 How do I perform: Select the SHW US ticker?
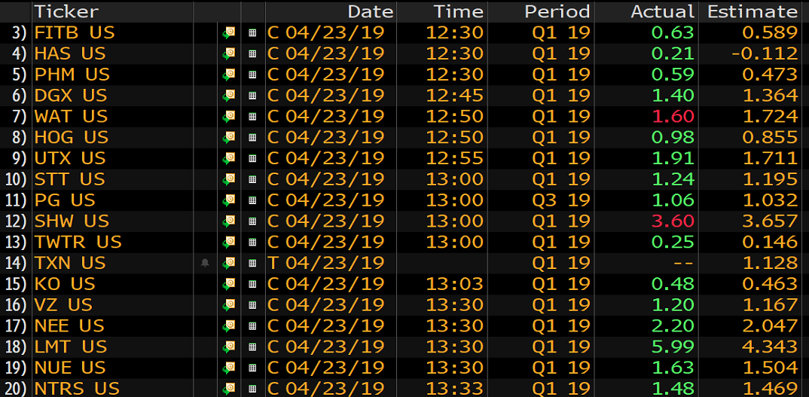[x=72, y=221]
